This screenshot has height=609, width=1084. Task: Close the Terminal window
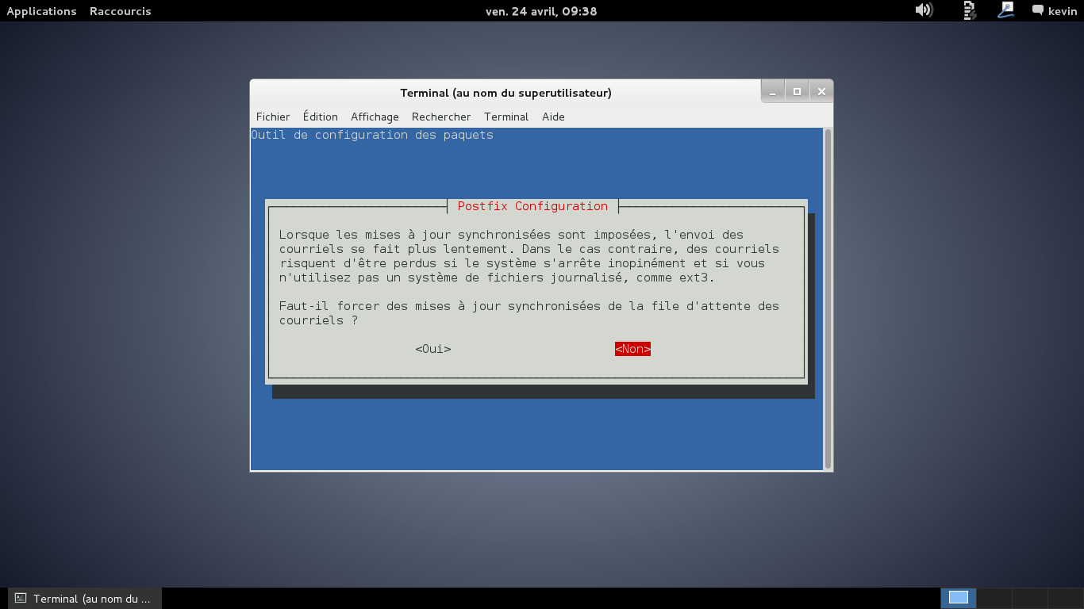pos(821,91)
